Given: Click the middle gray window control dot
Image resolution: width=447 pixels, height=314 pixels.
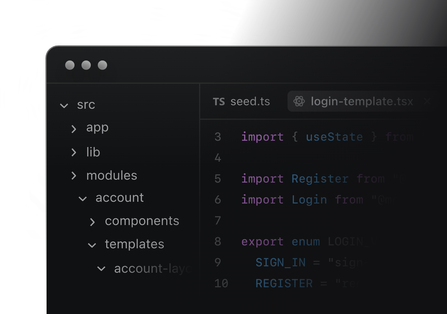Looking at the screenshot, I should (x=86, y=65).
